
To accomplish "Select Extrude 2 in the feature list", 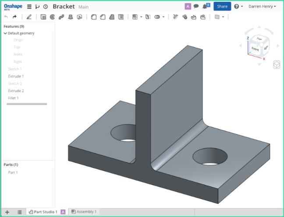I will [16, 91].
